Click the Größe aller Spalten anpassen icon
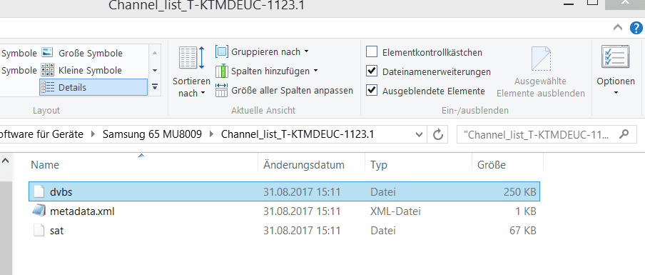The height and width of the screenshot is (275, 645). point(222,90)
